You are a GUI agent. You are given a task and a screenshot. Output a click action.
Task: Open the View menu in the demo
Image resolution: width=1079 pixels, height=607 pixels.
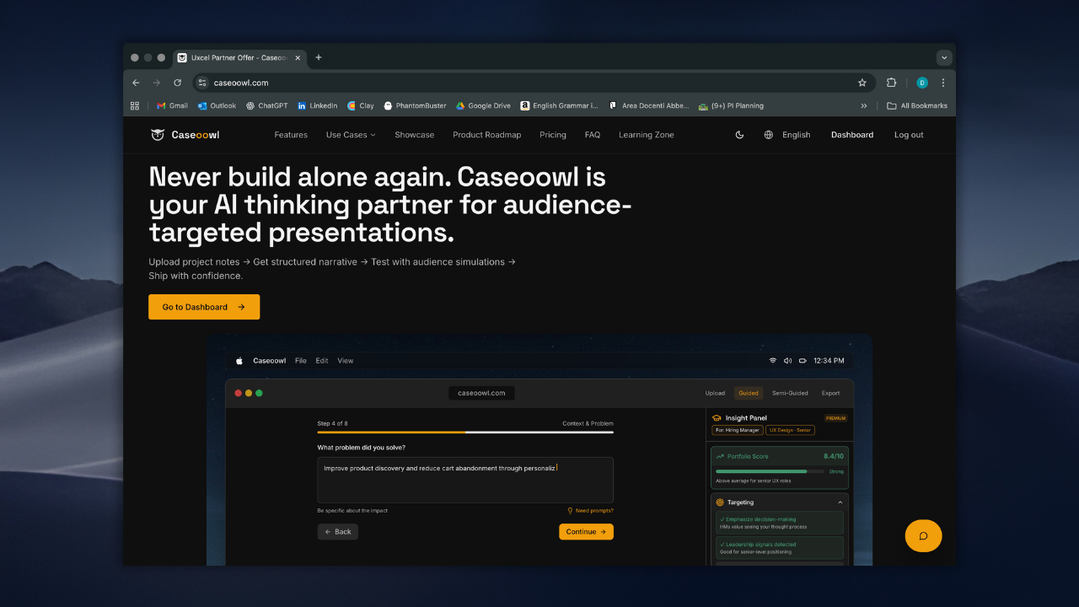coord(346,361)
